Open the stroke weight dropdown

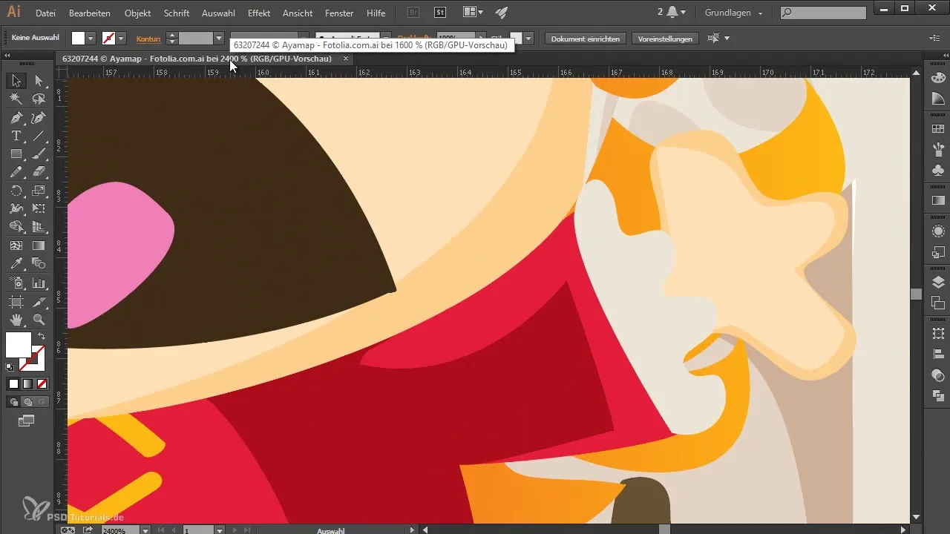click(219, 38)
